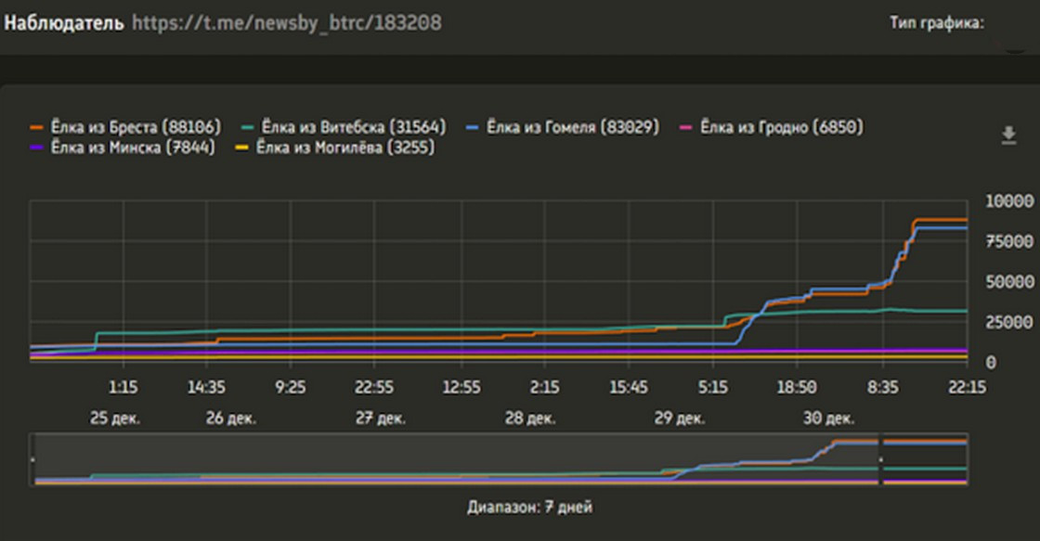
Task: Click the right handle of the range navigator
Action: (880, 459)
